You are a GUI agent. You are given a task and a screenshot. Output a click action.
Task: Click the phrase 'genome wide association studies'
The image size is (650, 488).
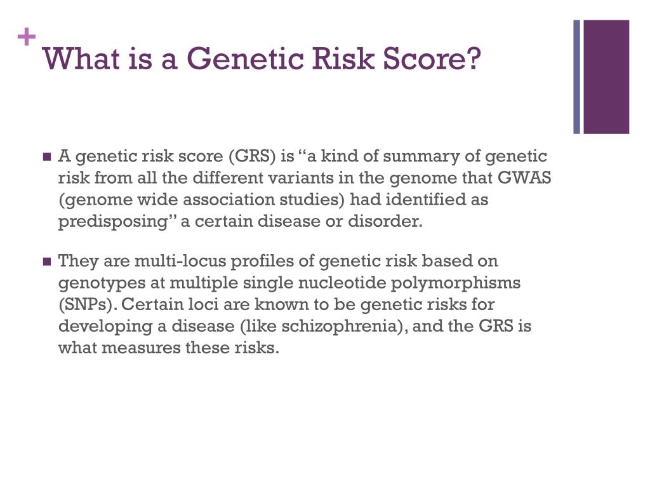202,200
